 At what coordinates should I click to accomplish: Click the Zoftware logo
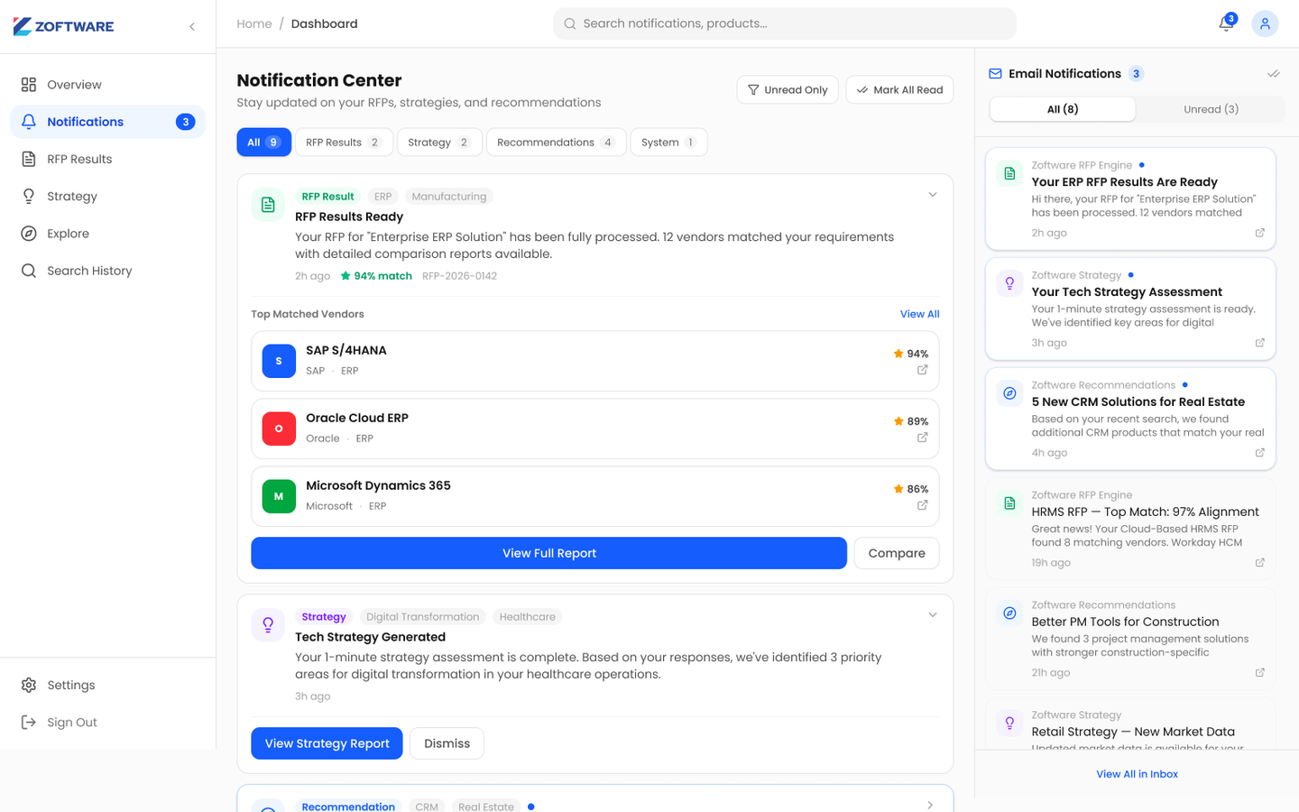[63, 26]
